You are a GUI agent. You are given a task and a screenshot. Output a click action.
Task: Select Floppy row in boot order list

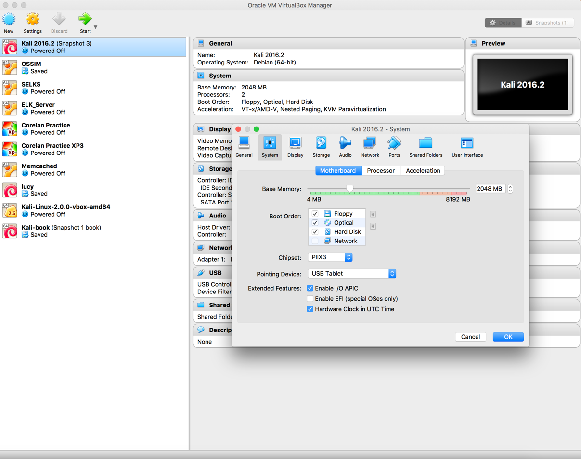click(x=337, y=214)
